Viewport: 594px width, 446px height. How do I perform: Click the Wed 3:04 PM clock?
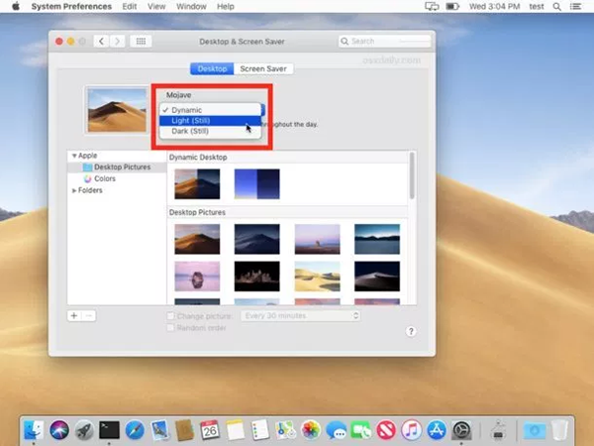494,7
